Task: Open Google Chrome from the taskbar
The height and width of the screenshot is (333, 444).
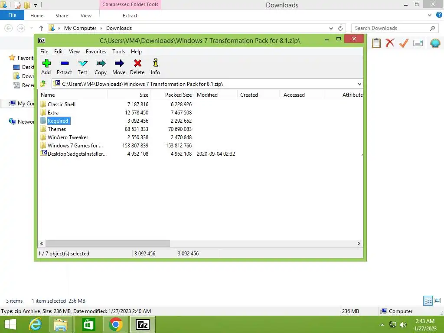Action: click(115, 324)
